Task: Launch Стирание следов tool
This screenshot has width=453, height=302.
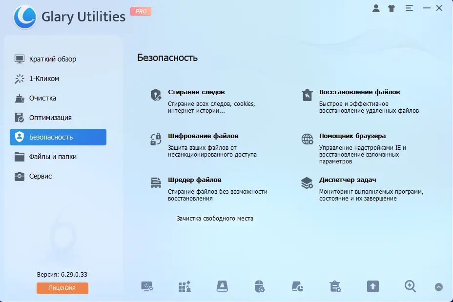Action: pyautogui.click(x=196, y=92)
